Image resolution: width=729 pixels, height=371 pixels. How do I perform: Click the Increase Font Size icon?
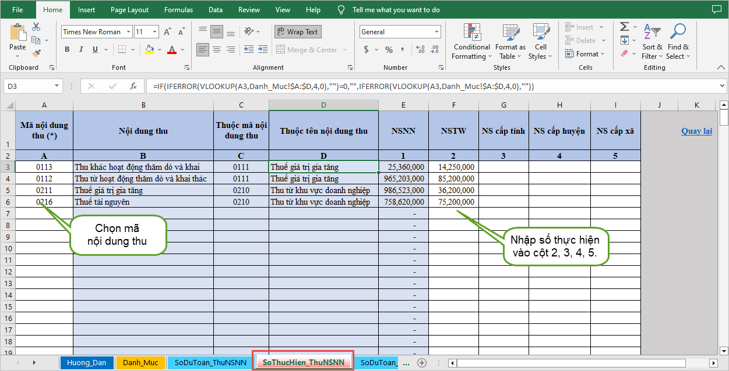pos(167,32)
